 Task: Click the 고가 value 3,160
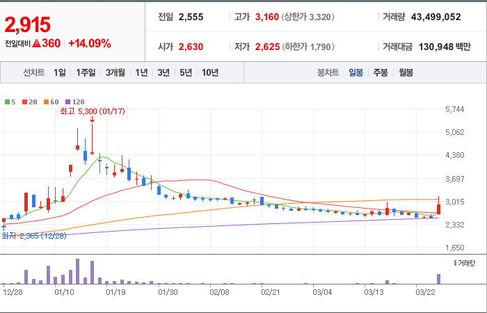point(267,17)
